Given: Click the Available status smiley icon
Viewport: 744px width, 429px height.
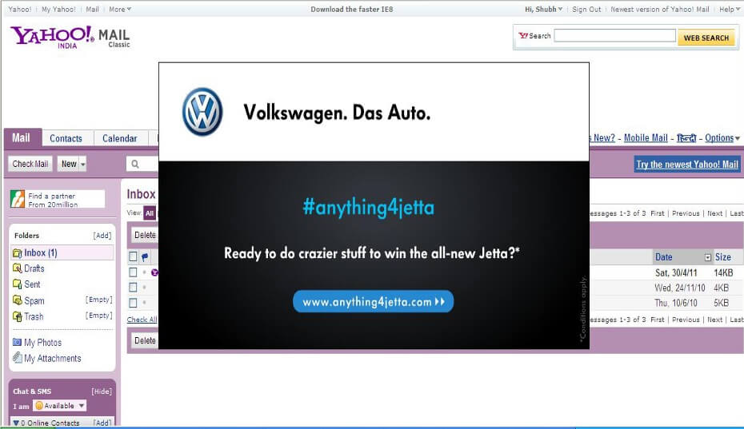Looking at the screenshot, I should tap(39, 406).
